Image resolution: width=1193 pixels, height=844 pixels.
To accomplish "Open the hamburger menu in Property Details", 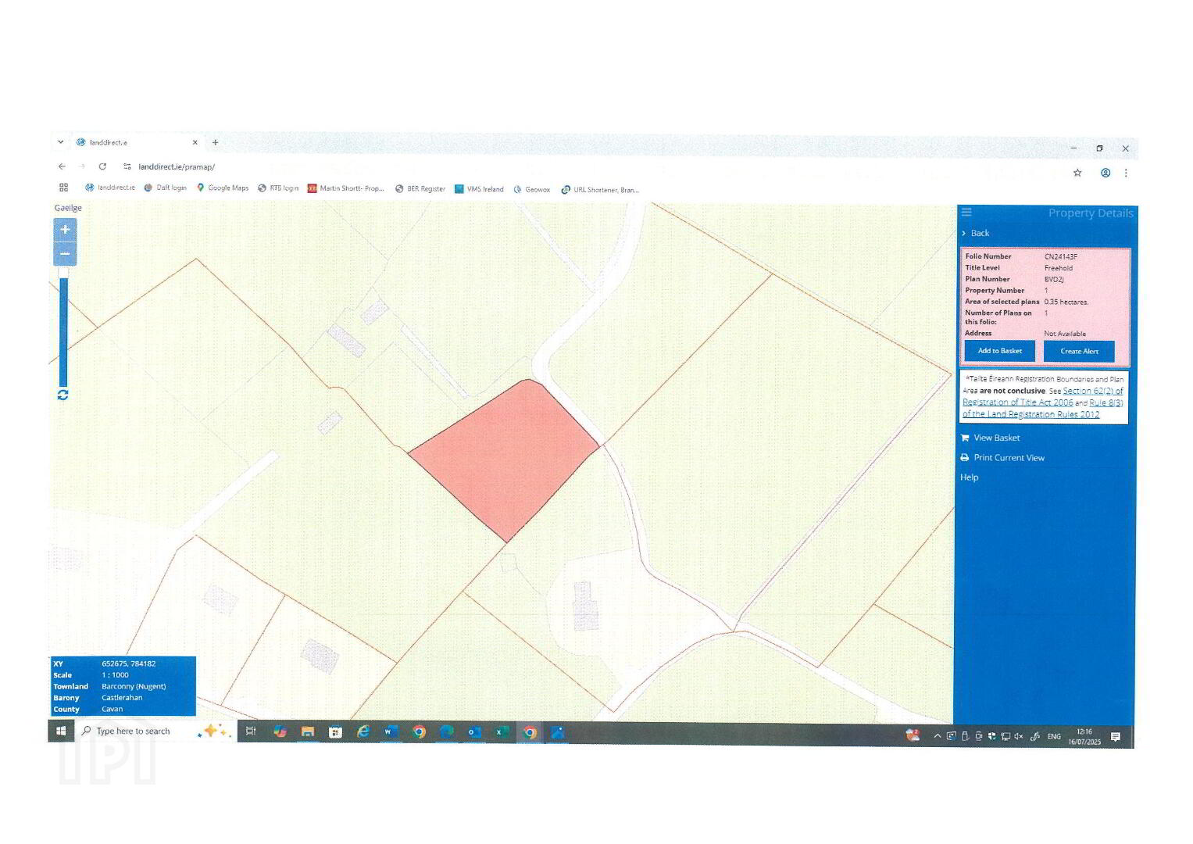I will [966, 212].
